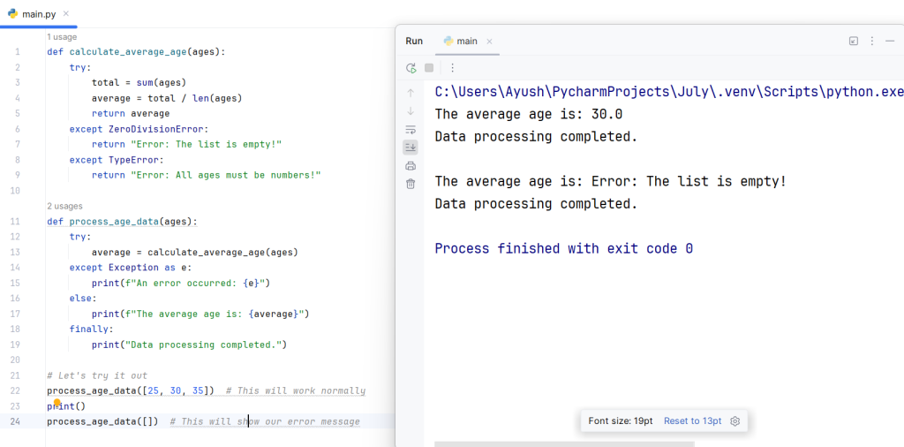Click print("Data processing completed.") on line 19

pyautogui.click(x=189, y=345)
